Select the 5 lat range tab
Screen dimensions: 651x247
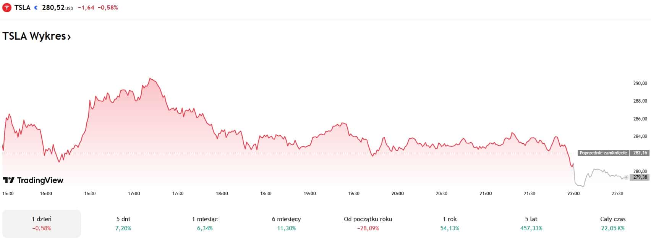coord(531,223)
